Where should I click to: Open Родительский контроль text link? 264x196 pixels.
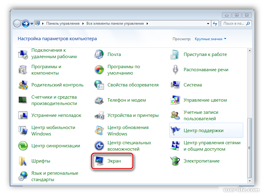57,85
